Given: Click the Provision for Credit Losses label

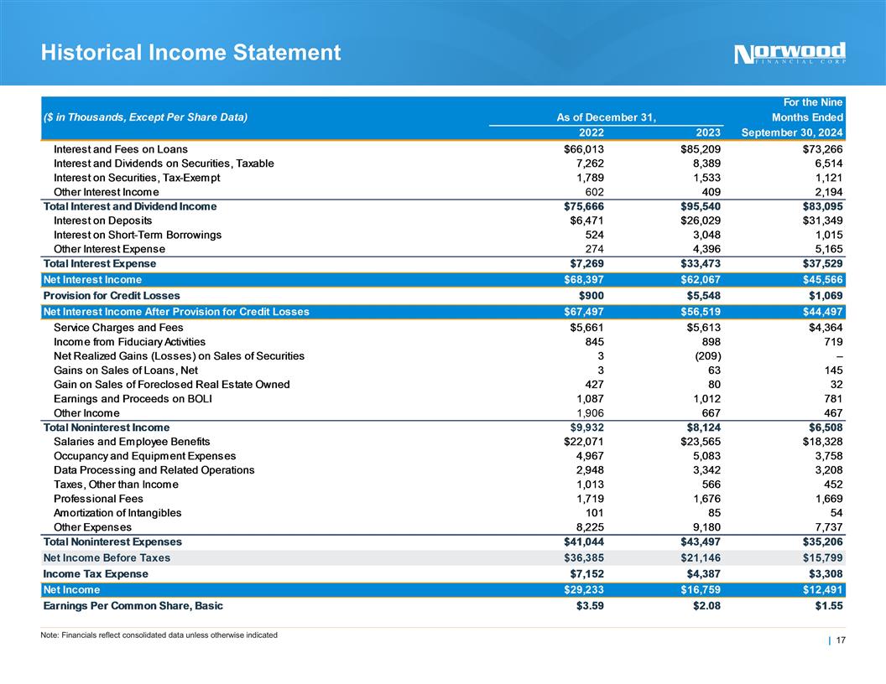Looking at the screenshot, I should point(111,295).
